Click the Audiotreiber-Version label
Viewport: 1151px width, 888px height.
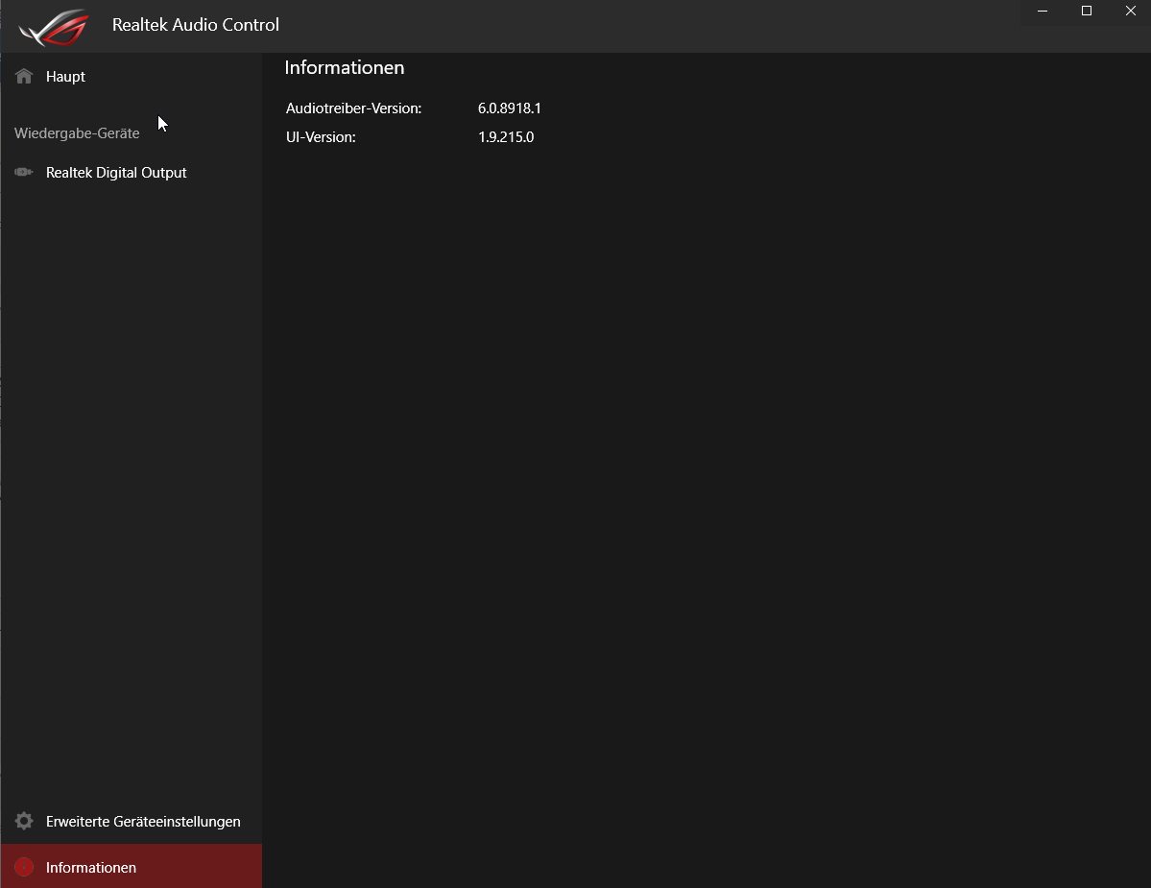click(354, 108)
